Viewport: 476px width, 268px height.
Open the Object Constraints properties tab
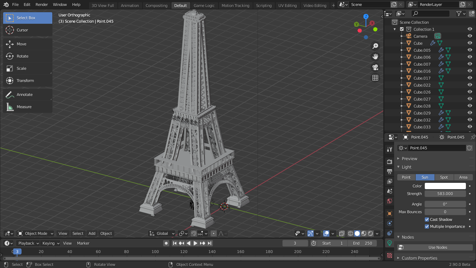(390, 233)
